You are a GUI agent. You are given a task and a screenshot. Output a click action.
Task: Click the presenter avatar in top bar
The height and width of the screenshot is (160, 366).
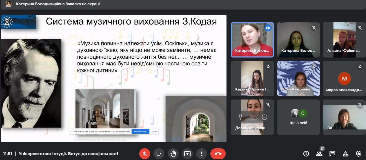tap(8, 4)
